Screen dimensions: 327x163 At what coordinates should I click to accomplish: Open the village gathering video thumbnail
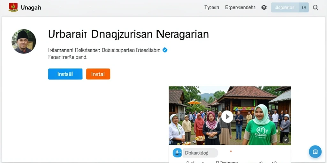[x=230, y=116]
